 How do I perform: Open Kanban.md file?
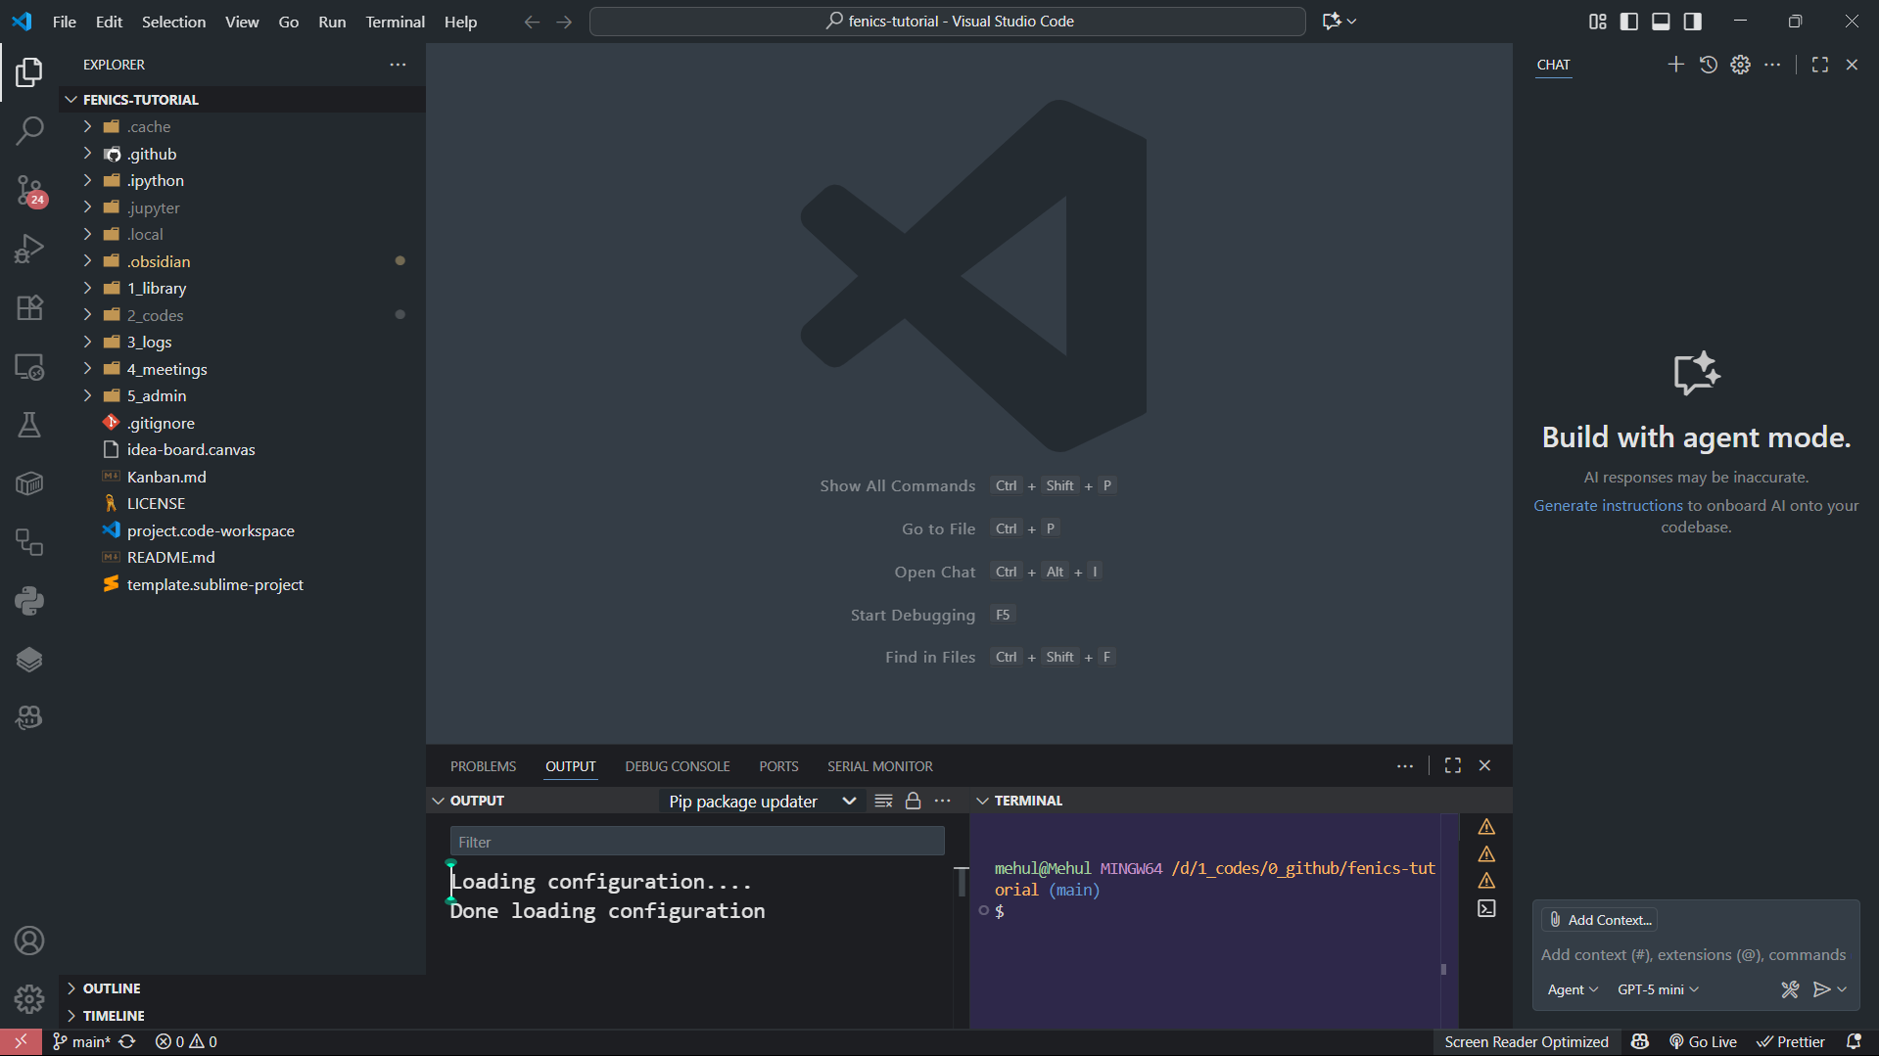242,477
